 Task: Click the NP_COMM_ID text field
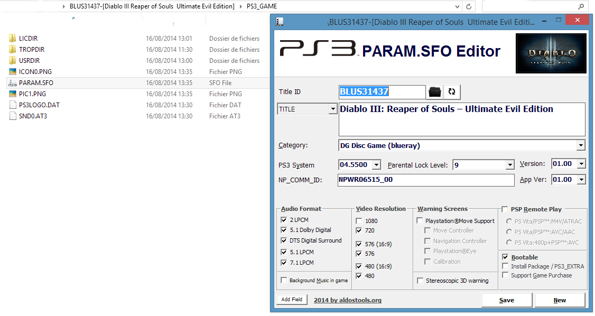click(425, 180)
